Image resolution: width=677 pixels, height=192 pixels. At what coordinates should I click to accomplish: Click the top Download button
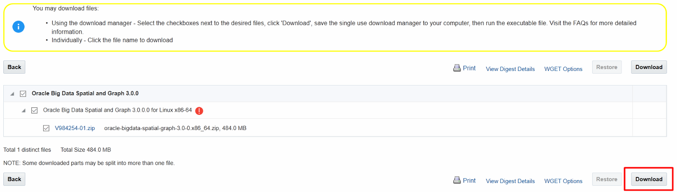[649, 67]
